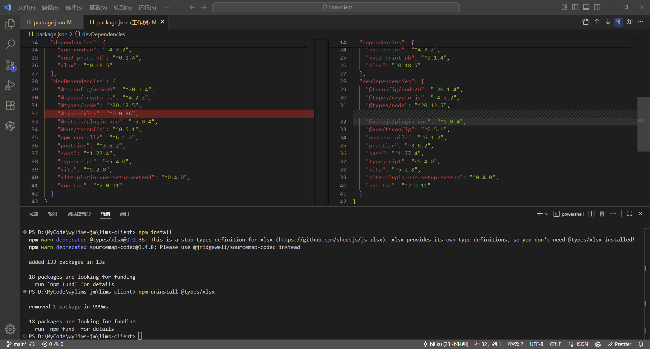Image resolution: width=650 pixels, height=349 pixels.
Task: Open the 查看 menu
Action: click(98, 7)
